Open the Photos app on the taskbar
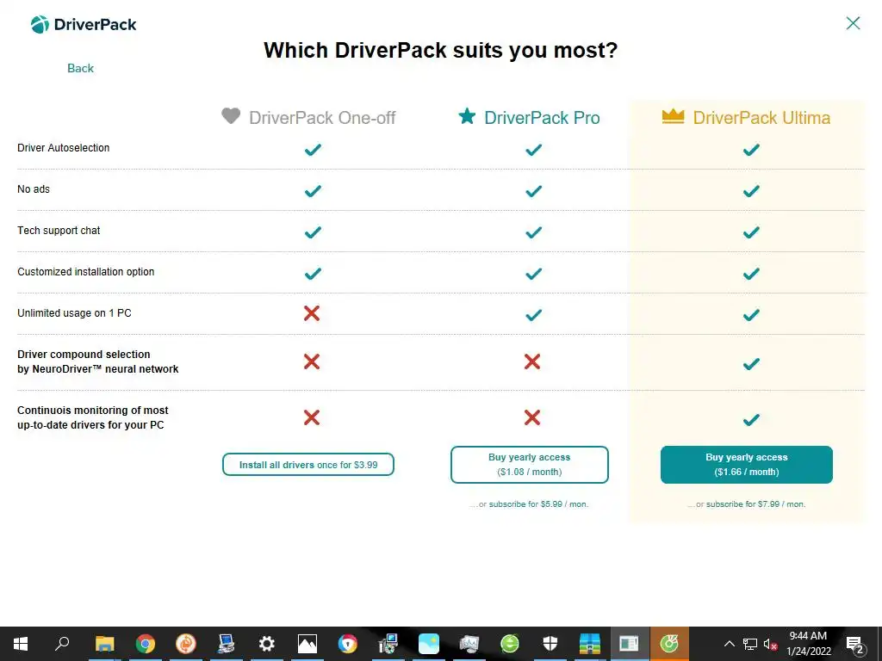 (x=307, y=644)
